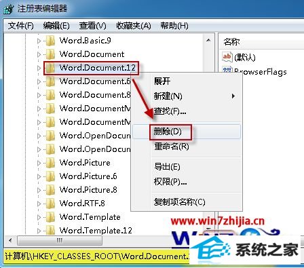Click the Word.Document folder icon
304x268 pixels.
click(50, 54)
